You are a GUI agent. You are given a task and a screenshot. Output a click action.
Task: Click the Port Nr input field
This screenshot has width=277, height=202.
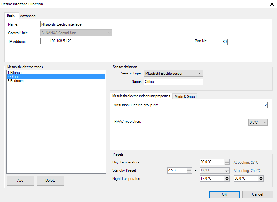pyautogui.click(x=219, y=42)
